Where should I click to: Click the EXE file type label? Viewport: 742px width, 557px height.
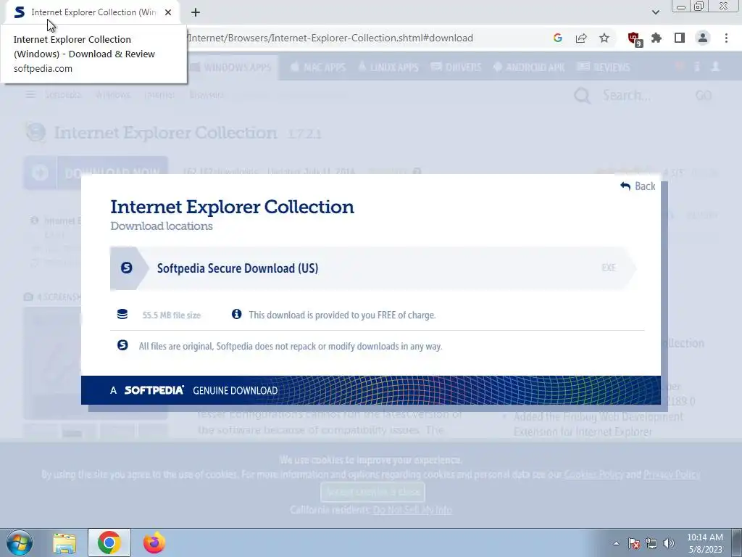[609, 268]
